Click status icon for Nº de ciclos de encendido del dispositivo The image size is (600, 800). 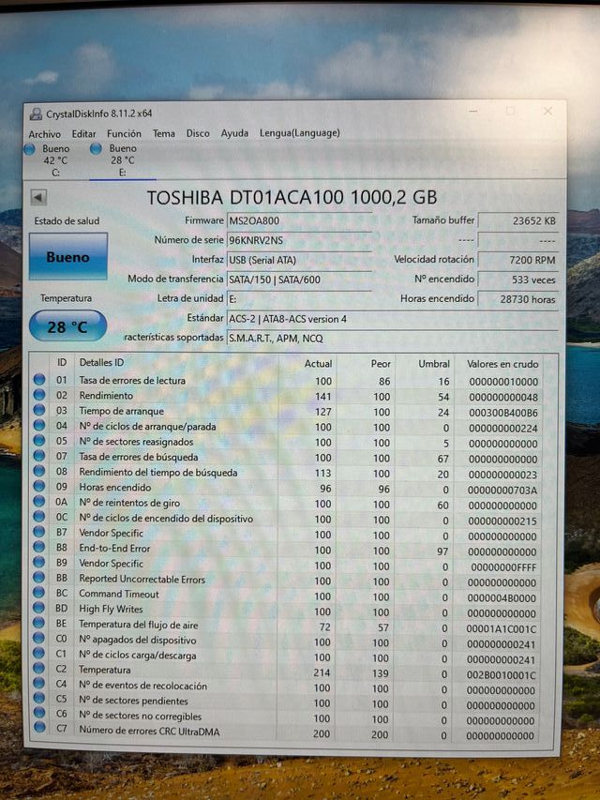tap(39, 517)
